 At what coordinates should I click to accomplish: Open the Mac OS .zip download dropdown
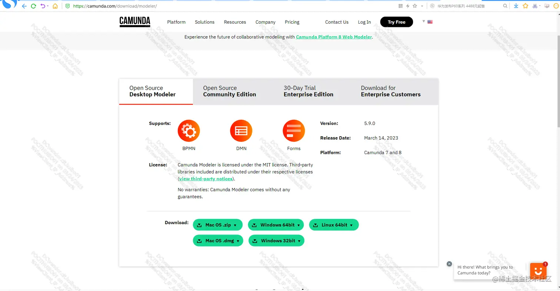point(218,225)
